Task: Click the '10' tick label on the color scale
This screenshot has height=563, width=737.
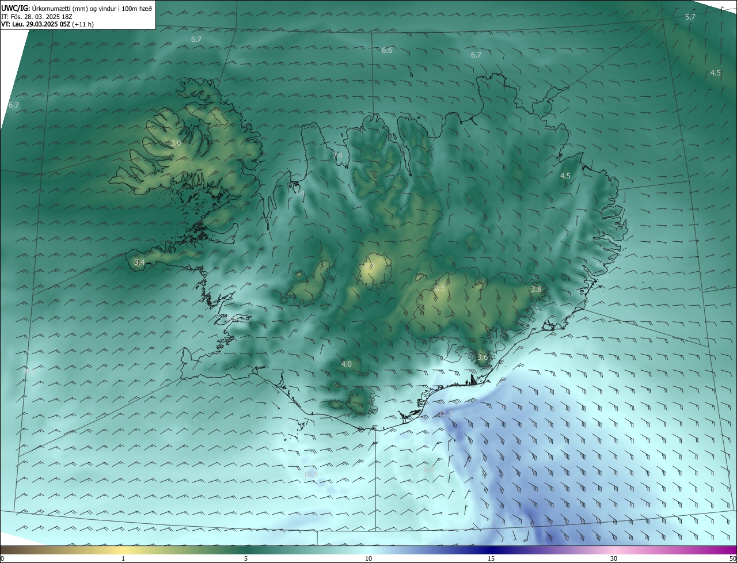Action: tap(368, 558)
